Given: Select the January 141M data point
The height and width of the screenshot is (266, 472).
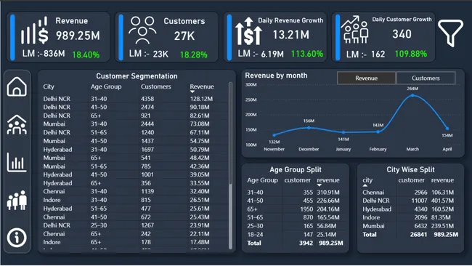Looking at the screenshot, I should [343, 132].
